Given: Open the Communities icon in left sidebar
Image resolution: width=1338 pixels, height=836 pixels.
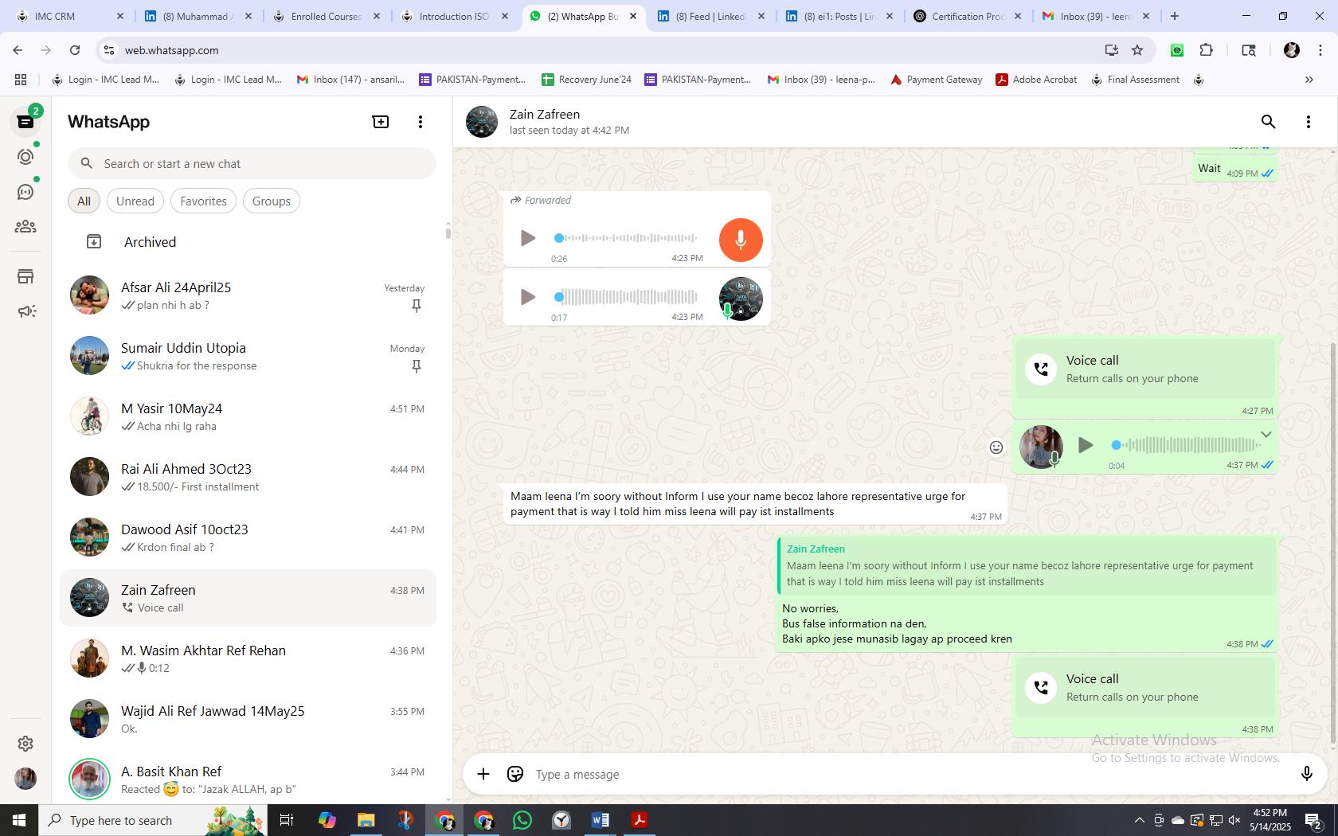Looking at the screenshot, I should point(25,227).
